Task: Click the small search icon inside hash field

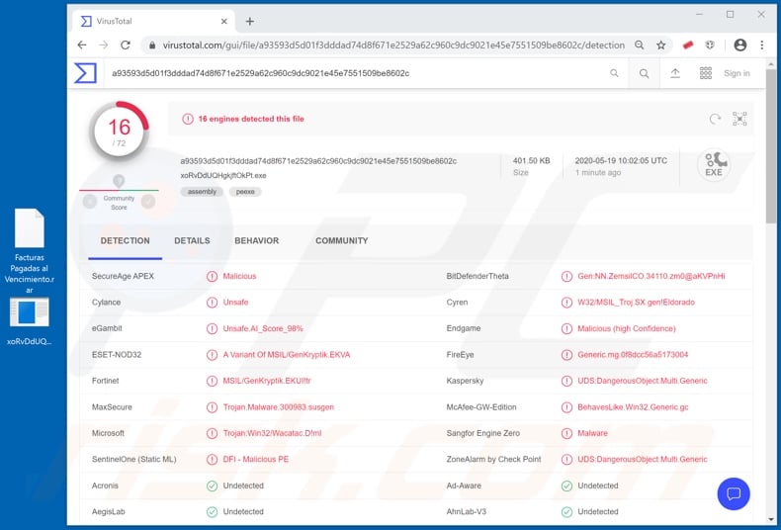Action: (614, 73)
